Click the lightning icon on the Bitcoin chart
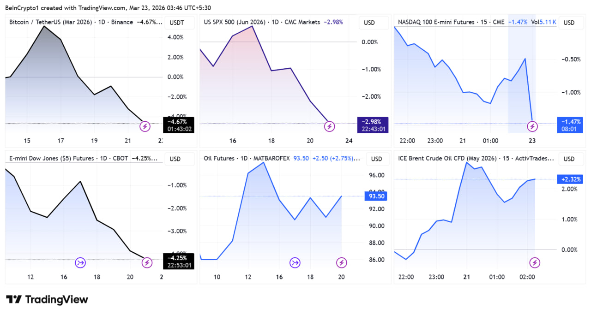Viewport: 591px width, 315px height. coord(145,126)
